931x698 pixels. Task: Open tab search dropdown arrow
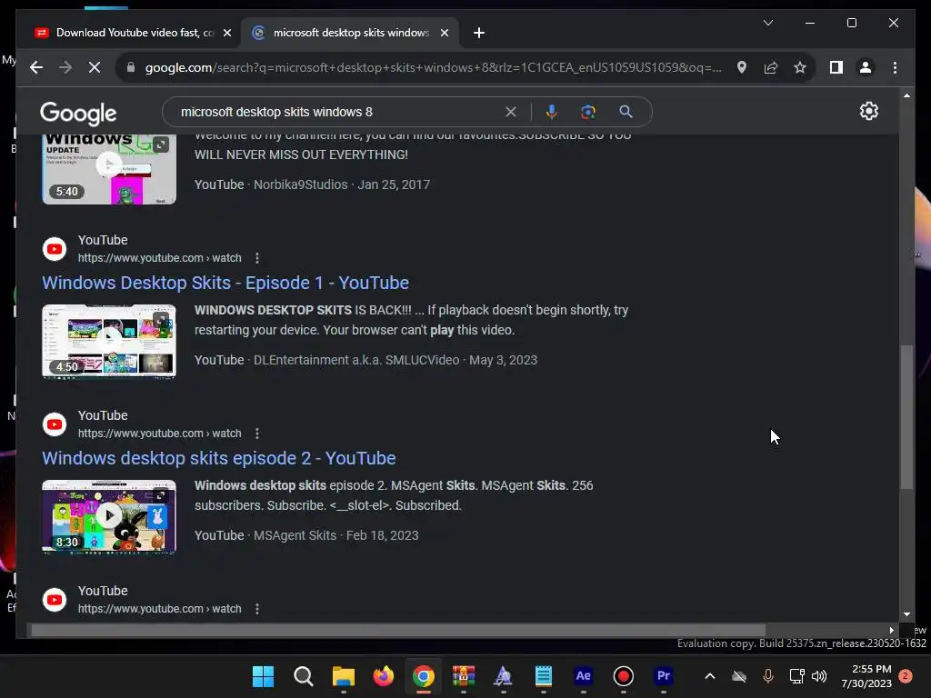click(x=768, y=23)
